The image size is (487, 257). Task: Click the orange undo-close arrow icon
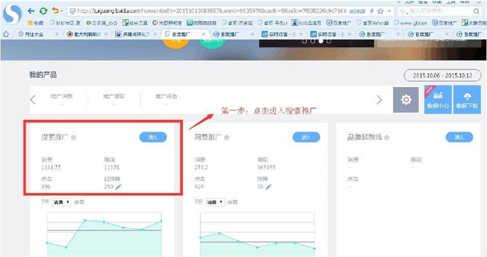[x=55, y=10]
